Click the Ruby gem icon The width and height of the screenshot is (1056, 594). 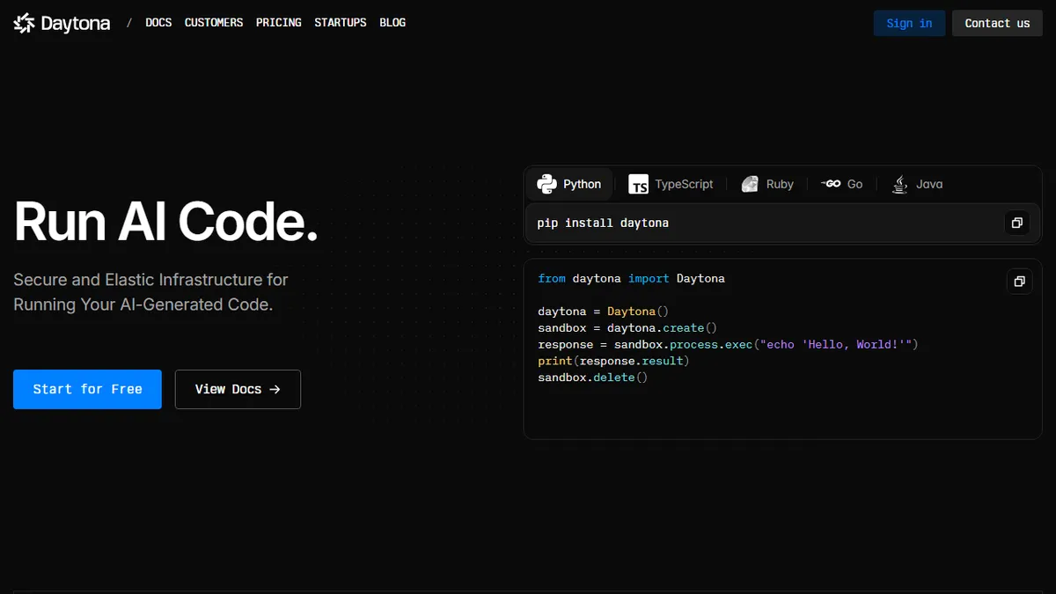click(x=750, y=184)
